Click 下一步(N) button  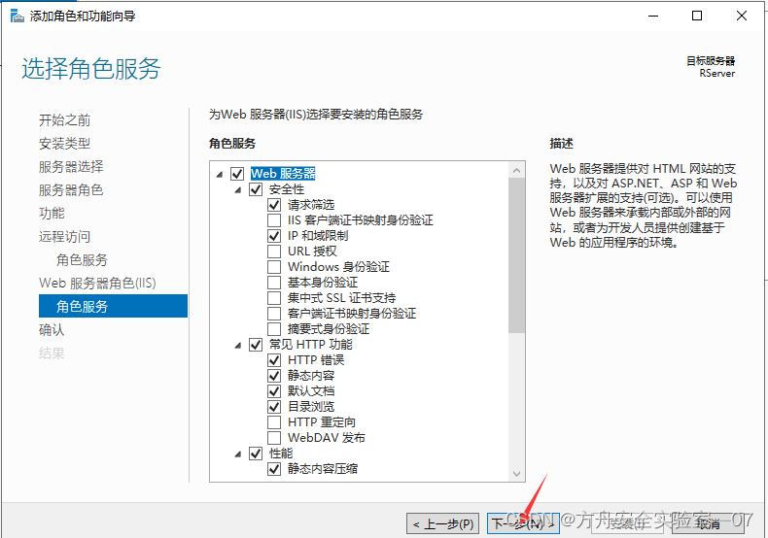[x=523, y=523]
